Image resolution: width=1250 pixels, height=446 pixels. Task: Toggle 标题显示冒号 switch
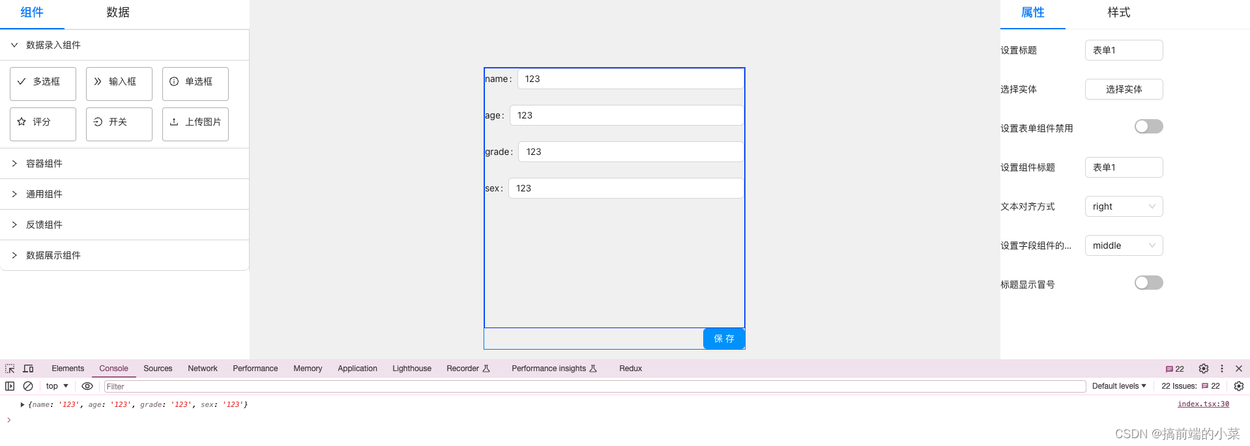[1148, 283]
